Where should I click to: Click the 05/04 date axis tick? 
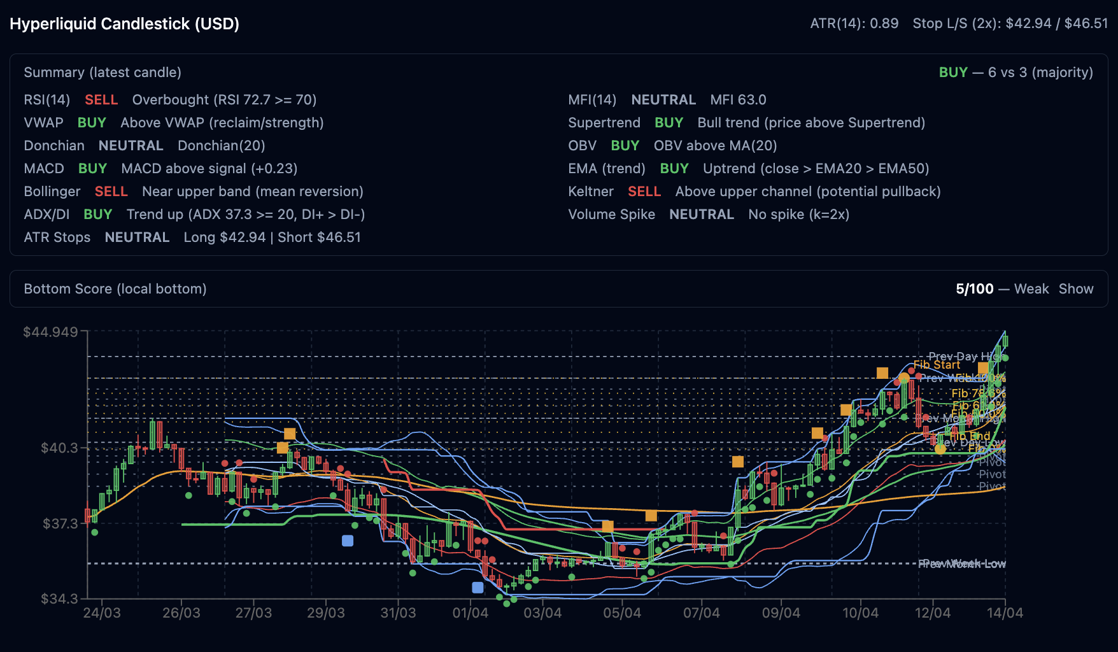(x=622, y=613)
